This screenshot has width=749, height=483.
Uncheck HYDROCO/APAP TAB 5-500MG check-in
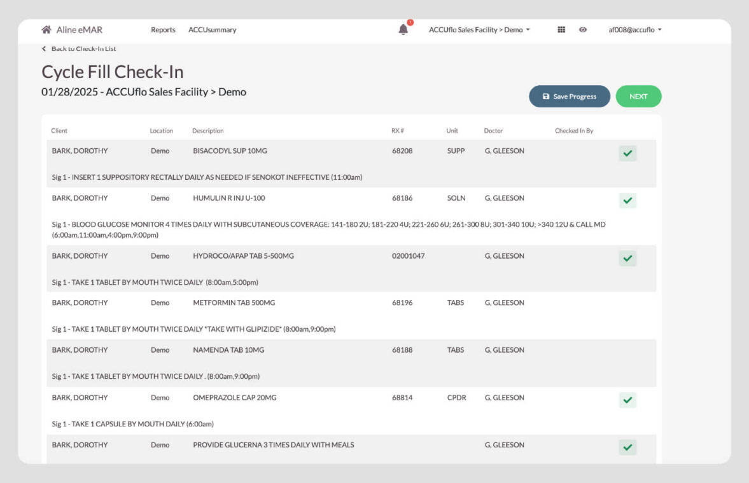(627, 258)
